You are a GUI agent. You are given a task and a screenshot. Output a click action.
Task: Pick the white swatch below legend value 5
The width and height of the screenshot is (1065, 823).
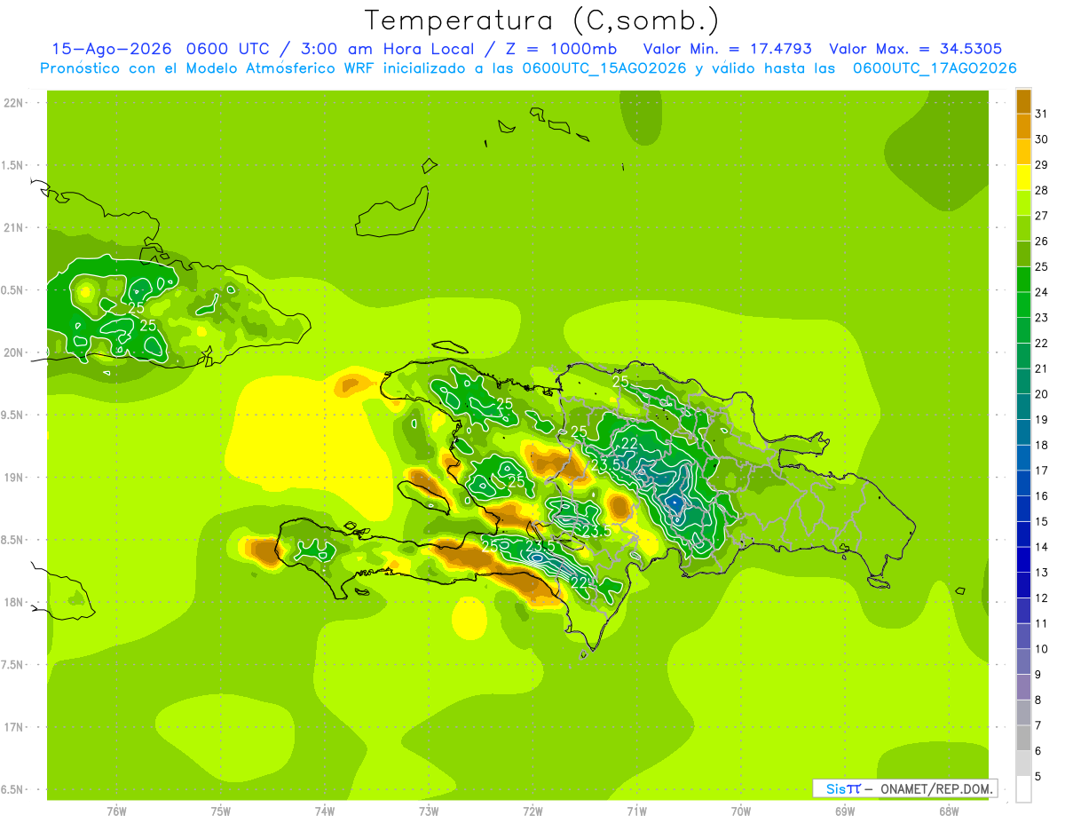click(x=1023, y=788)
